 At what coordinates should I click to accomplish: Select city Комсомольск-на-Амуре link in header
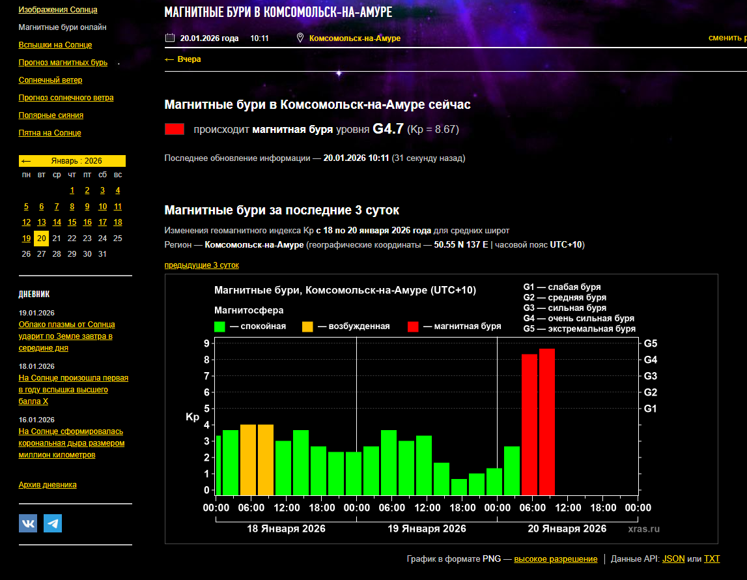coord(354,38)
